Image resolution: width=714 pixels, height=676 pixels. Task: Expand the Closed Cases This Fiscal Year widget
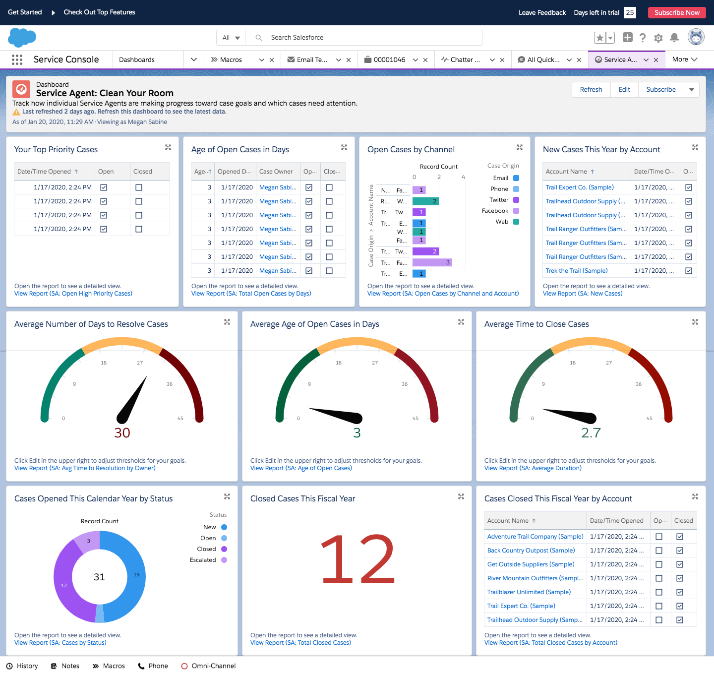[x=461, y=496]
